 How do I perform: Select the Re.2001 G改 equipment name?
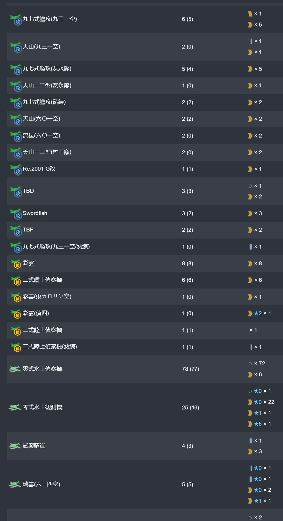(39, 169)
